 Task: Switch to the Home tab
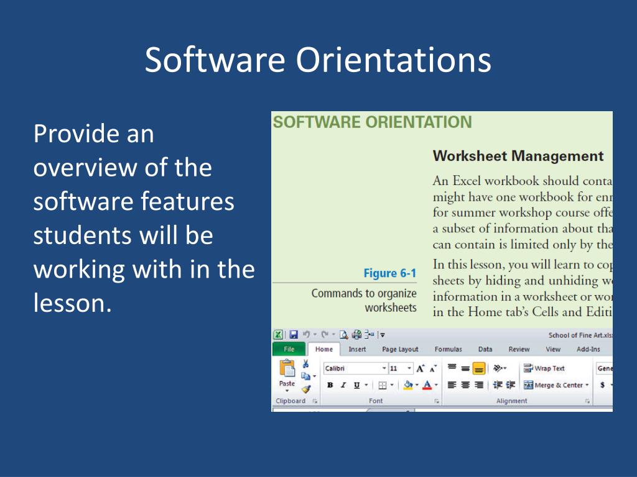pyautogui.click(x=323, y=349)
